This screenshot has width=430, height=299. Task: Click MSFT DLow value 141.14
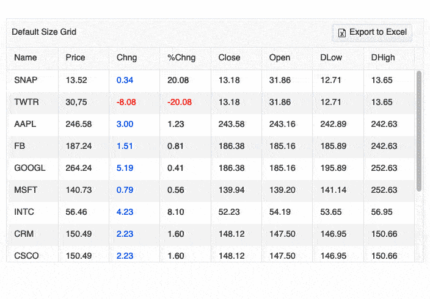click(333, 190)
